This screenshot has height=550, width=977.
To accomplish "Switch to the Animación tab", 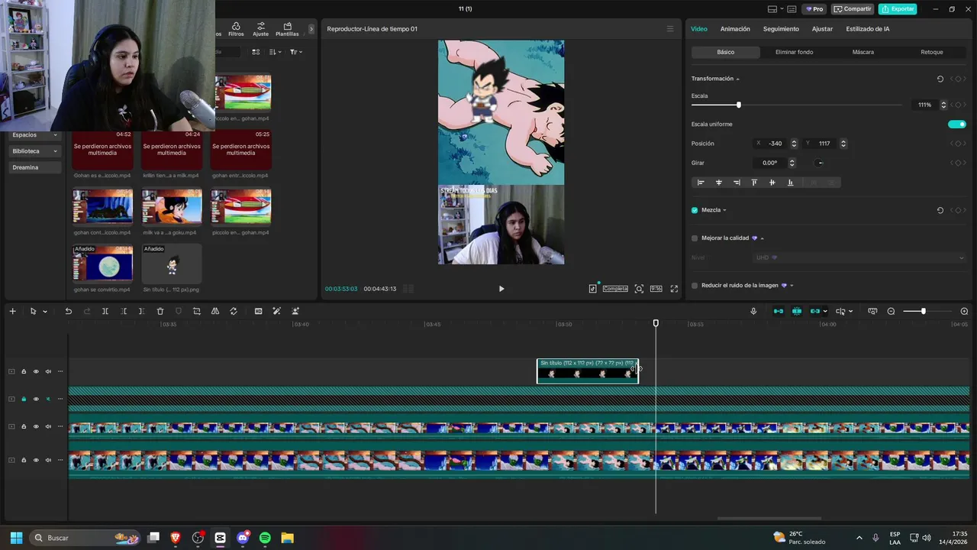I will coord(735,29).
